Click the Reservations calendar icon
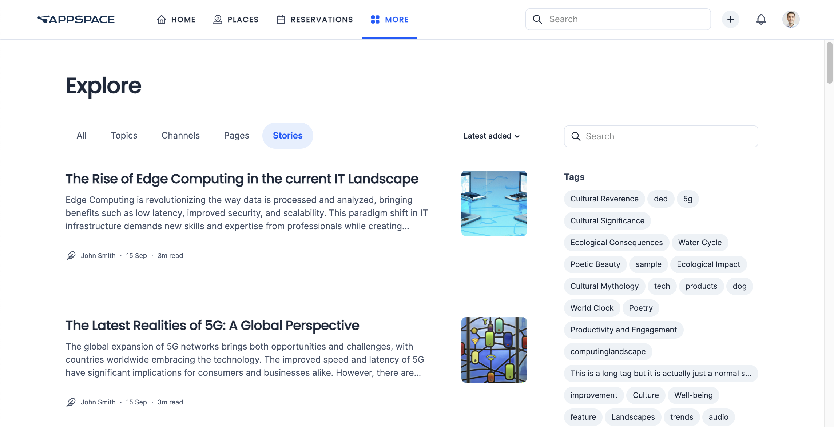This screenshot has height=427, width=834. (281, 19)
